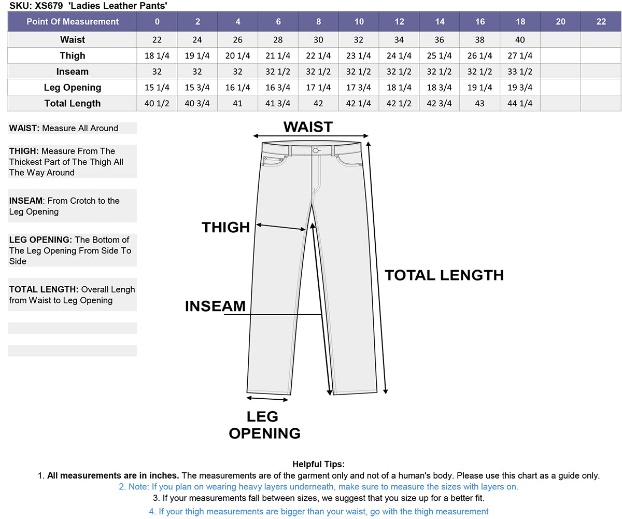This screenshot has height=519, width=622.
Task: Click the blue note about heavy layers
Action: coord(319,487)
